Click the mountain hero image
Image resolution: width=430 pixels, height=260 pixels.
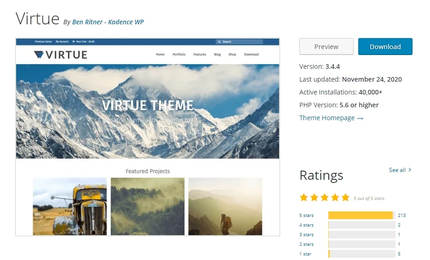click(148, 111)
